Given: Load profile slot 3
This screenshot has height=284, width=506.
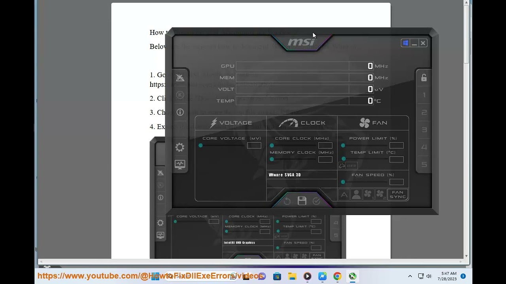Looking at the screenshot, I should [x=424, y=130].
